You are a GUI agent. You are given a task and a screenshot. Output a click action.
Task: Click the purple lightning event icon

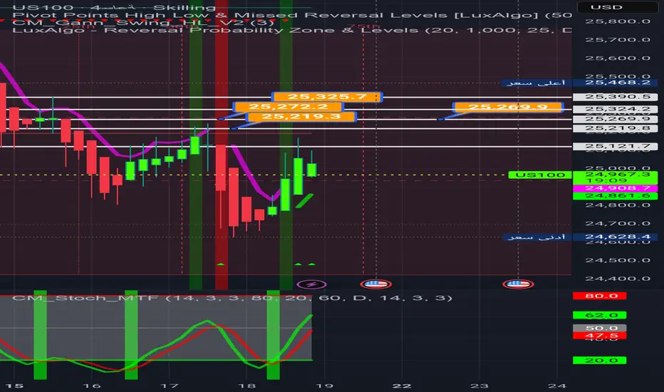[x=311, y=284]
